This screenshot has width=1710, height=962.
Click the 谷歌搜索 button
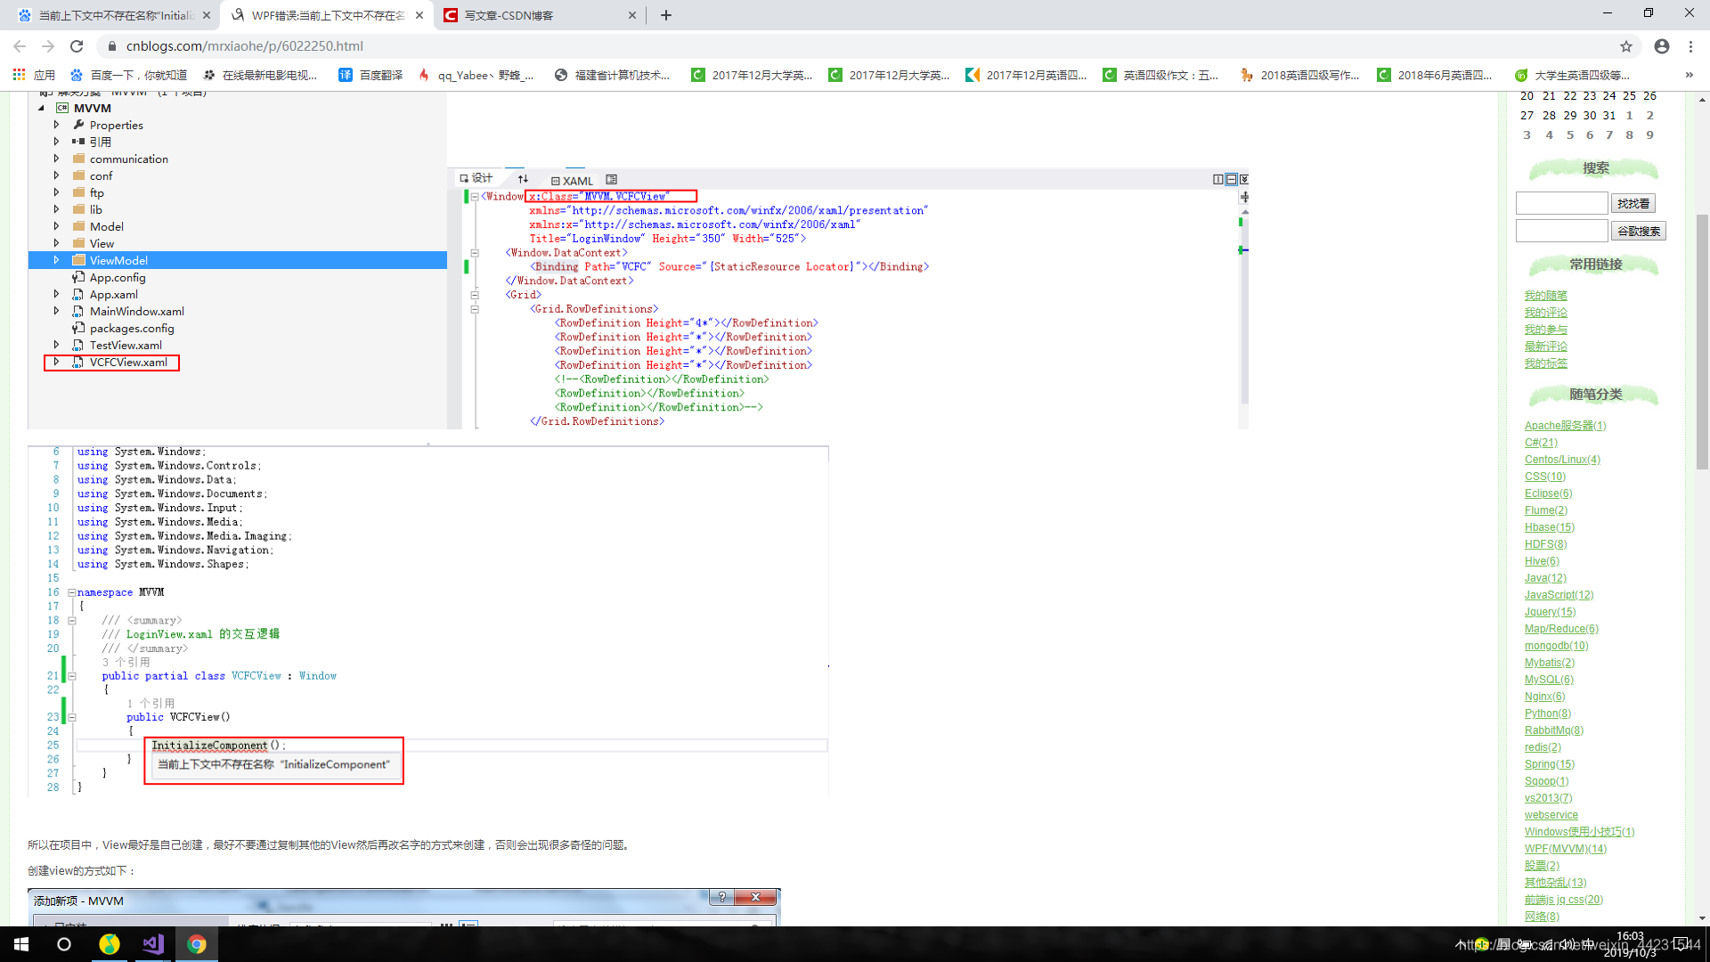1638,232
